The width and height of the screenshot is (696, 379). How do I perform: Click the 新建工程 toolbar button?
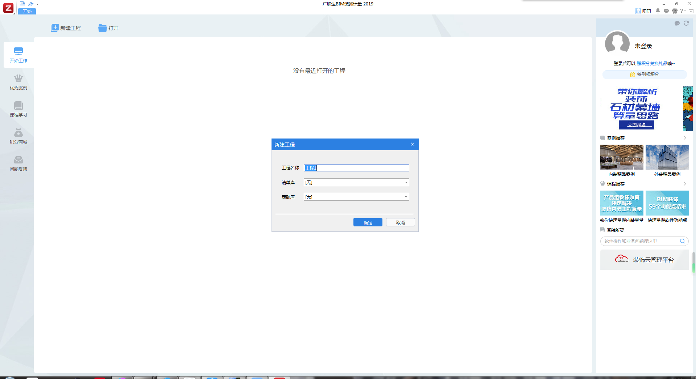(x=66, y=28)
